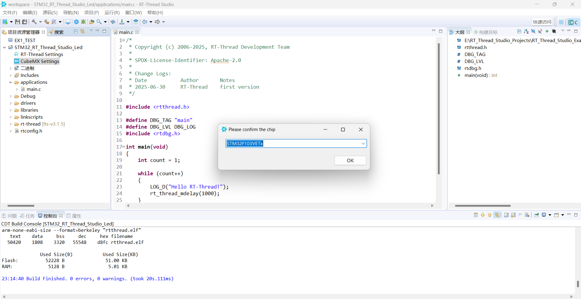Expand the drivers folder
This screenshot has width=581, height=299.
[x=11, y=103]
